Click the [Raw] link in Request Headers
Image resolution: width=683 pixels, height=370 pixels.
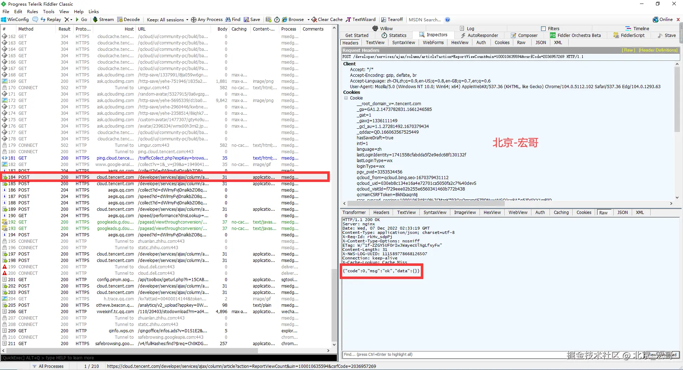point(628,50)
